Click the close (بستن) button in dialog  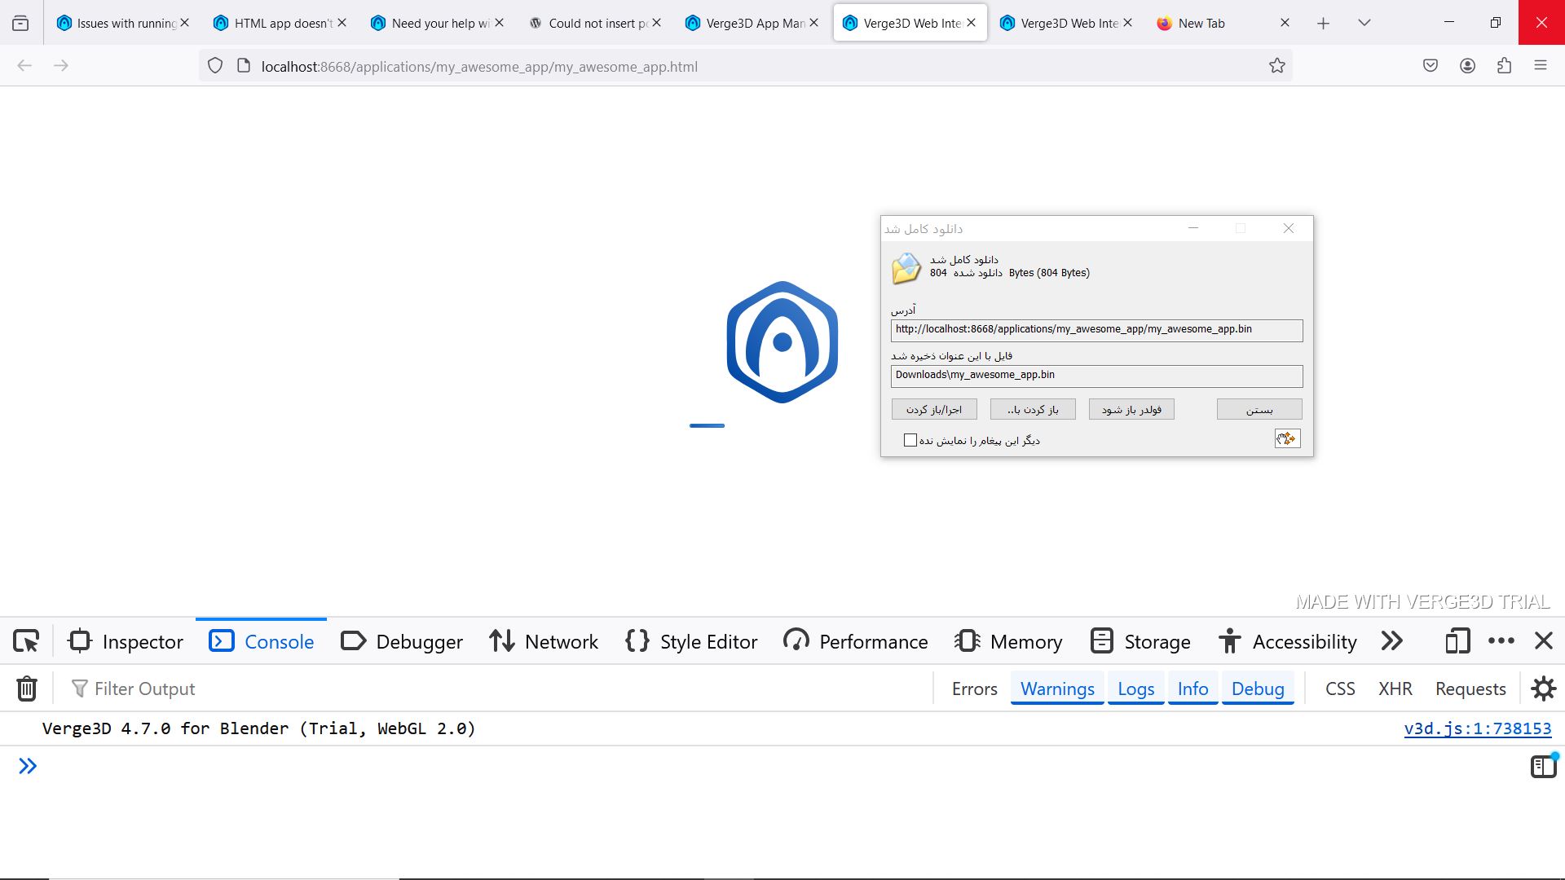coord(1259,409)
